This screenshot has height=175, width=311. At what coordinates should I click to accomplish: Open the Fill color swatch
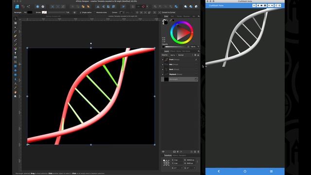[x=30, y=13]
